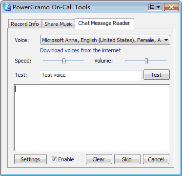Viewport: 182px width, 176px height.
Task: Switch to the Share Music tab
Action: point(59,24)
